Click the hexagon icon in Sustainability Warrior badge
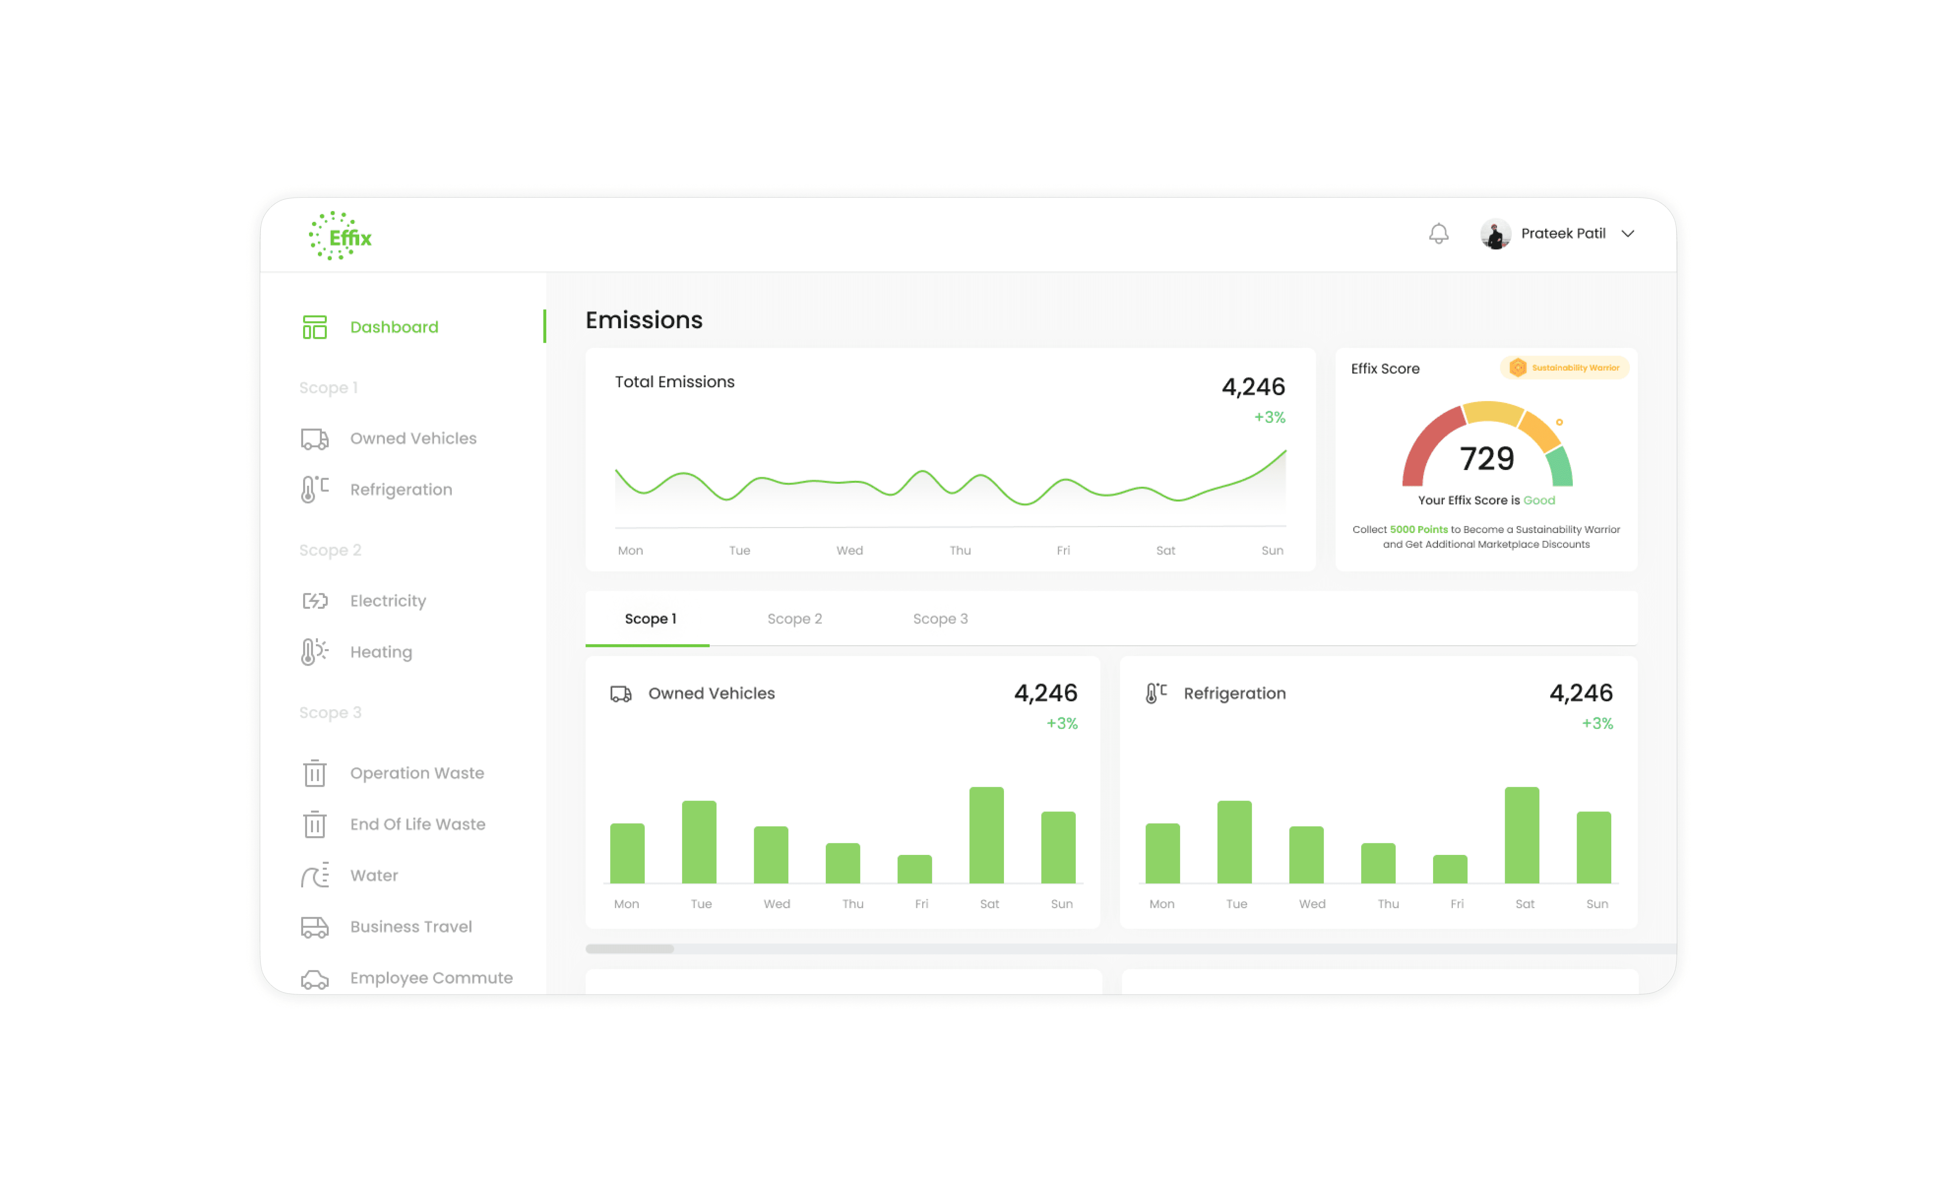The width and height of the screenshot is (1937, 1192). [x=1517, y=368]
